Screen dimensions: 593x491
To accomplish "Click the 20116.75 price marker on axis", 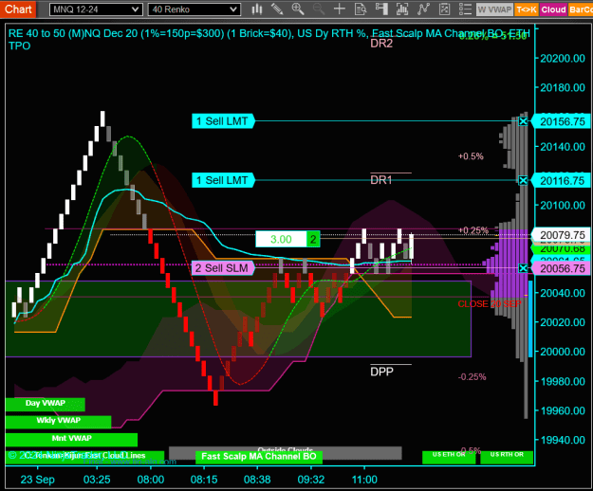I will [563, 180].
